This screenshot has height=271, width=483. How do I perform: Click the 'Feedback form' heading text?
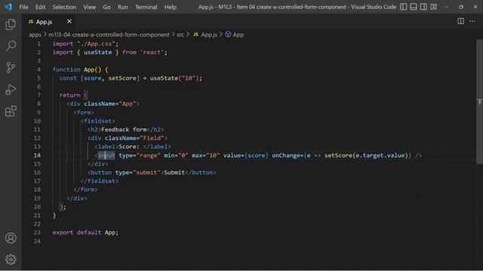[124, 129]
